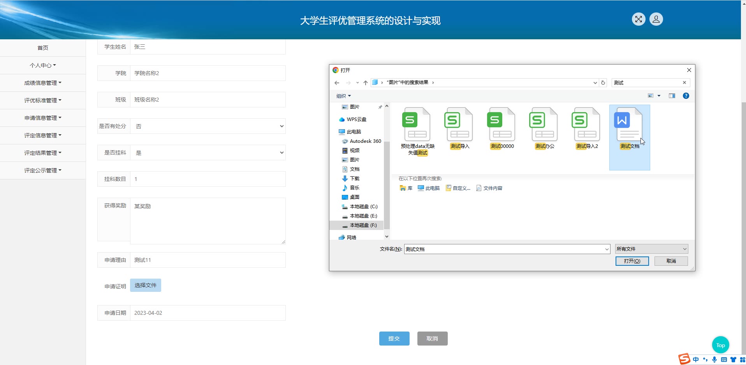The height and width of the screenshot is (365, 746).
Task: Change the view mode icon
Action: pyautogui.click(x=650, y=96)
